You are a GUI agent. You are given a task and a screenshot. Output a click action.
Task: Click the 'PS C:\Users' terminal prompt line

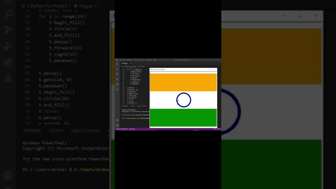(135, 118)
